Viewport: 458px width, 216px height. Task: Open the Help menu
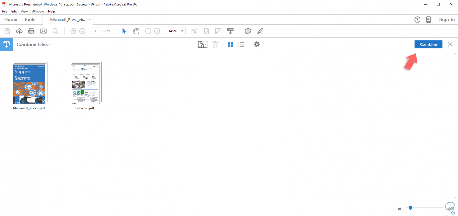[52, 11]
